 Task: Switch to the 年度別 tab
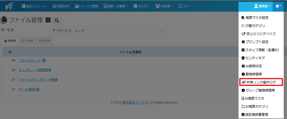pos(45,41)
